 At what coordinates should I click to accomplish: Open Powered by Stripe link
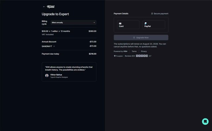pyautogui.click(x=121, y=51)
